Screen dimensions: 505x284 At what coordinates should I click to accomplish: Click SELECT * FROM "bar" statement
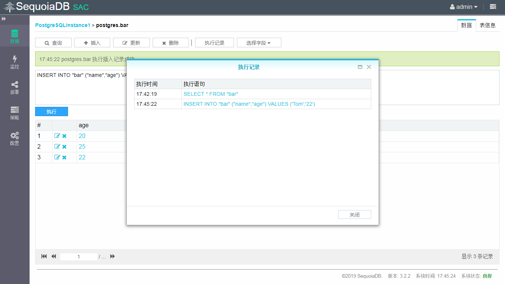(x=211, y=94)
